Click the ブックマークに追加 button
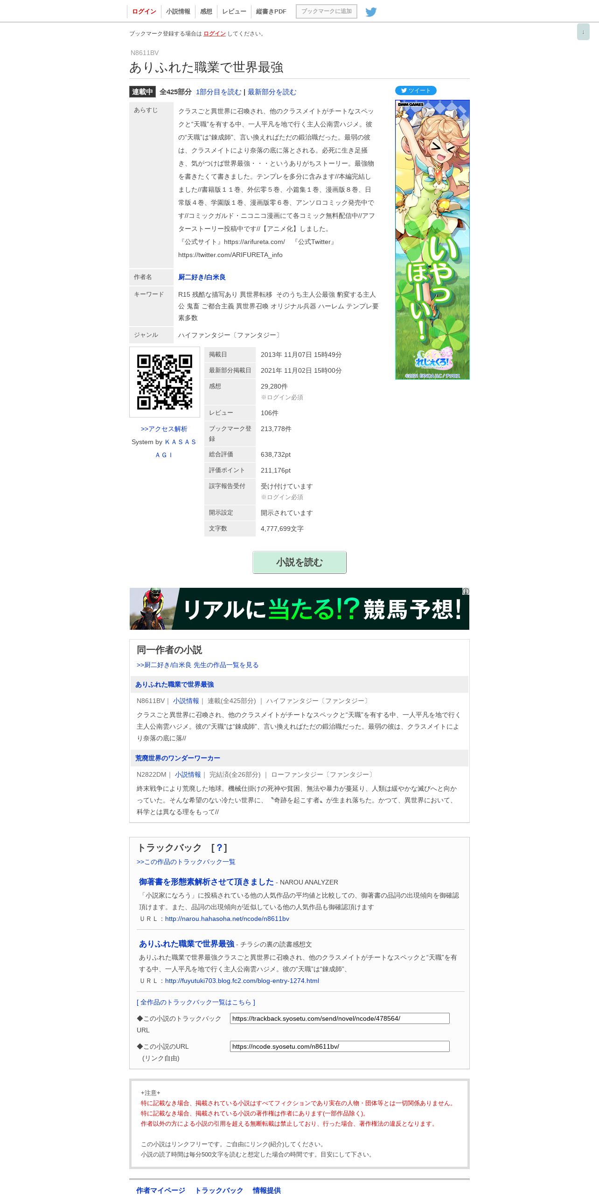Image resolution: width=599 pixels, height=1198 pixels. [x=327, y=12]
